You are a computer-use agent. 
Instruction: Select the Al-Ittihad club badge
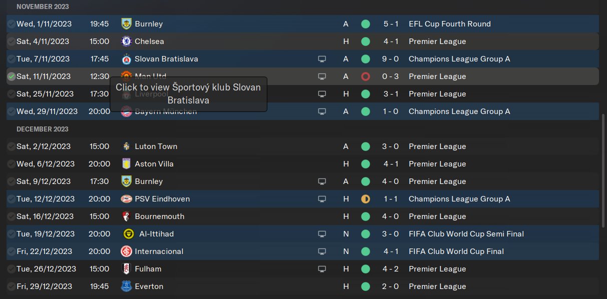128,234
